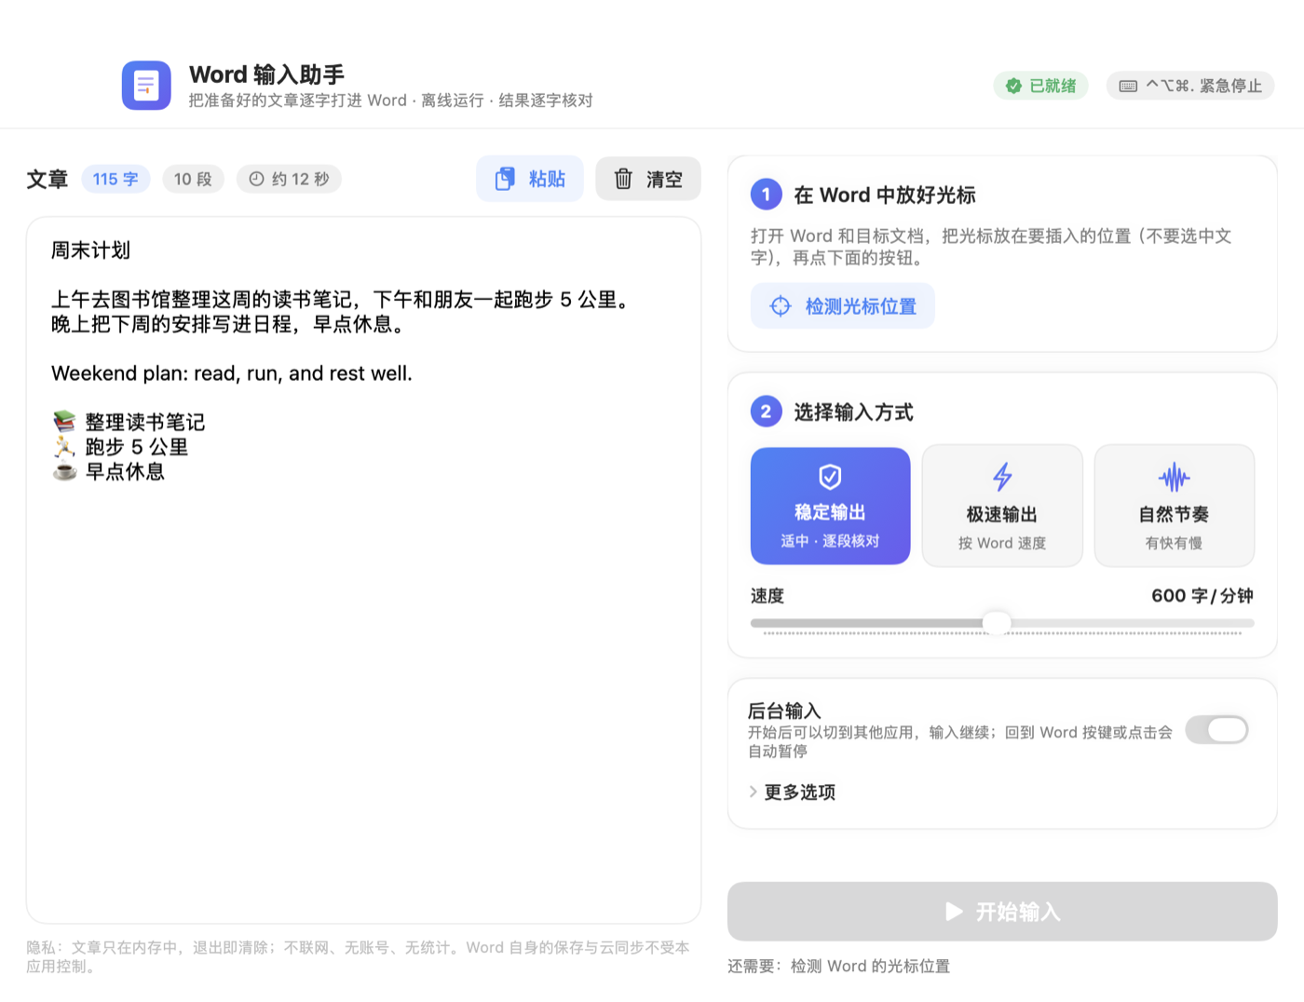Screen dimensions: 1304x1002
Task: Click the Word 输入助手 app logo icon
Action: point(146,86)
